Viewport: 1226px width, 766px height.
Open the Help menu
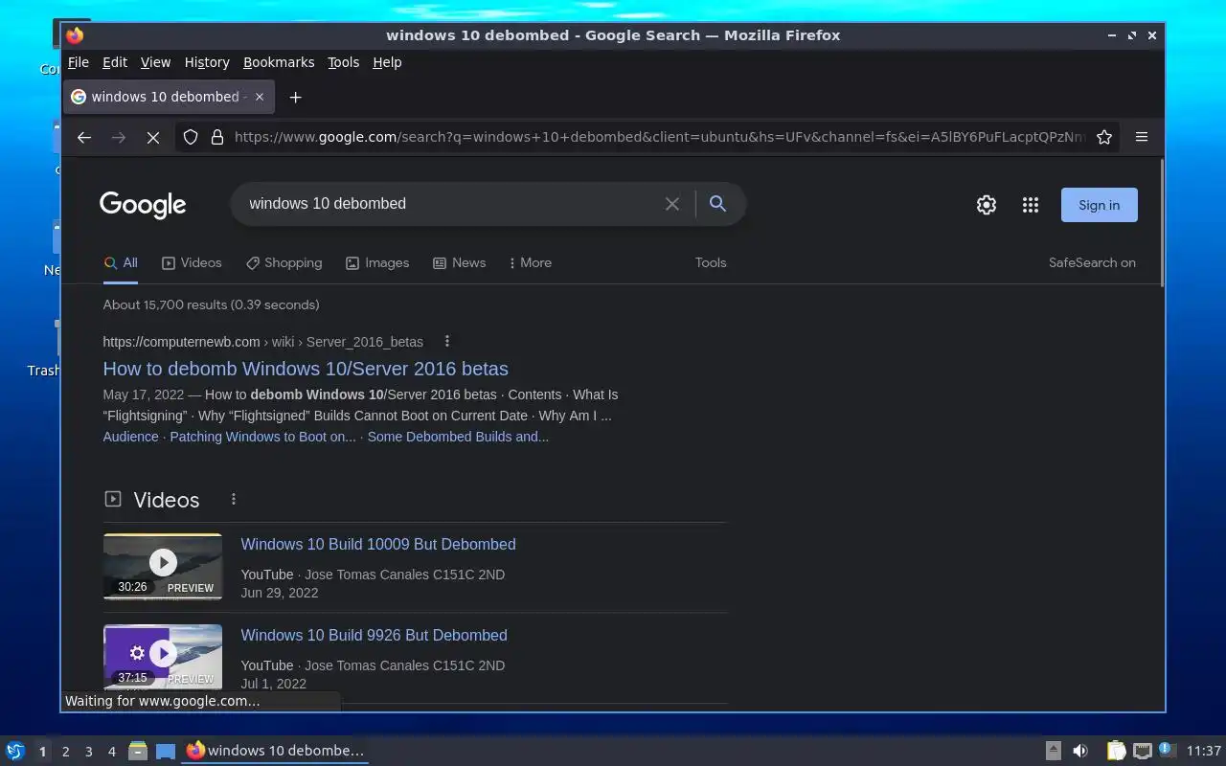tap(387, 62)
